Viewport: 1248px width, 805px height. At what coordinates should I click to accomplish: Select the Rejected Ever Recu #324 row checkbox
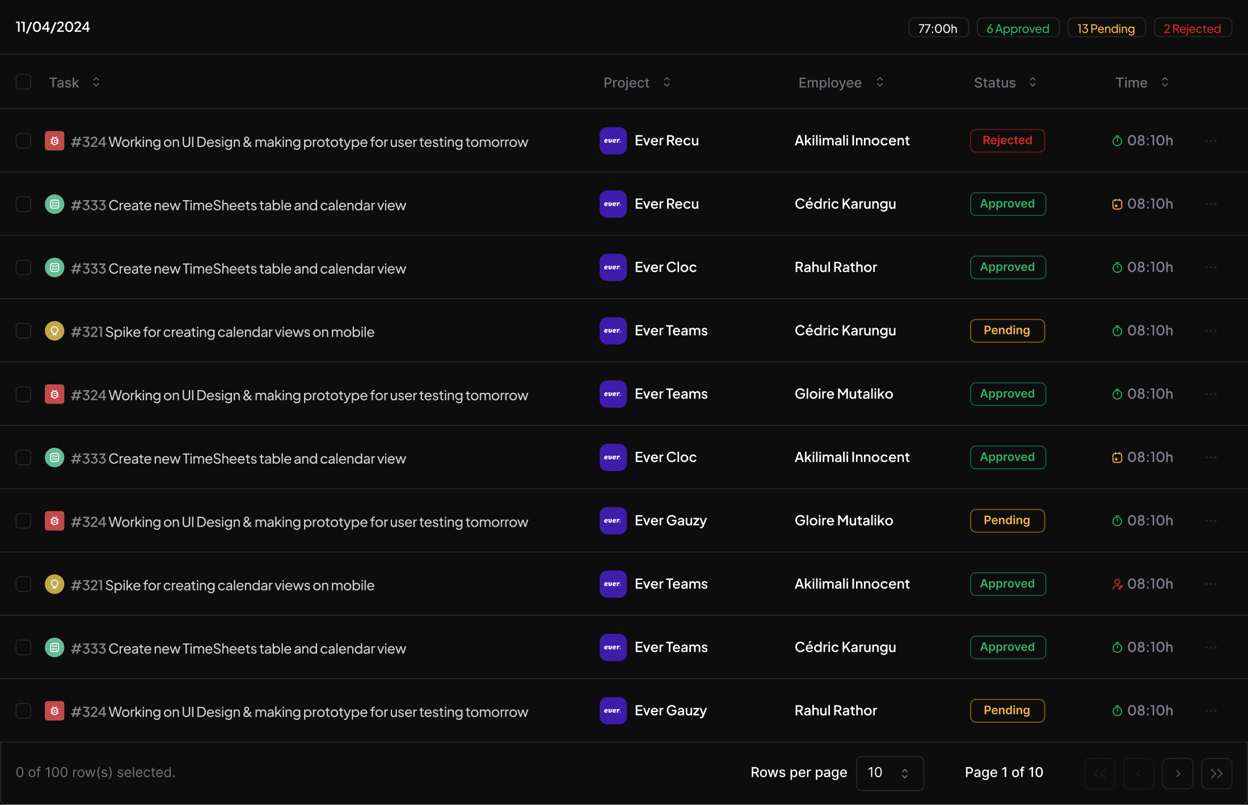[x=23, y=141]
